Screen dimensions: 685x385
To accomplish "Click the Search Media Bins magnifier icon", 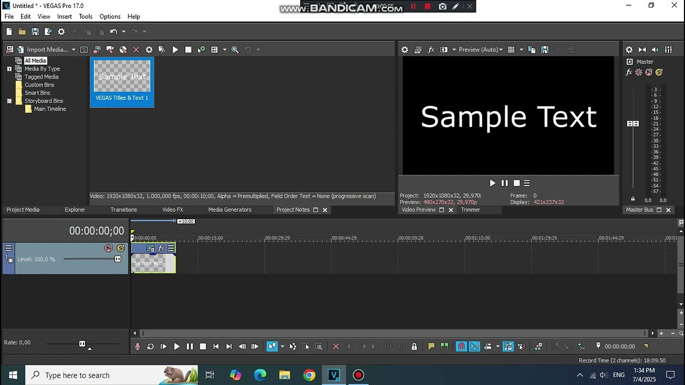I will pyautogui.click(x=235, y=50).
